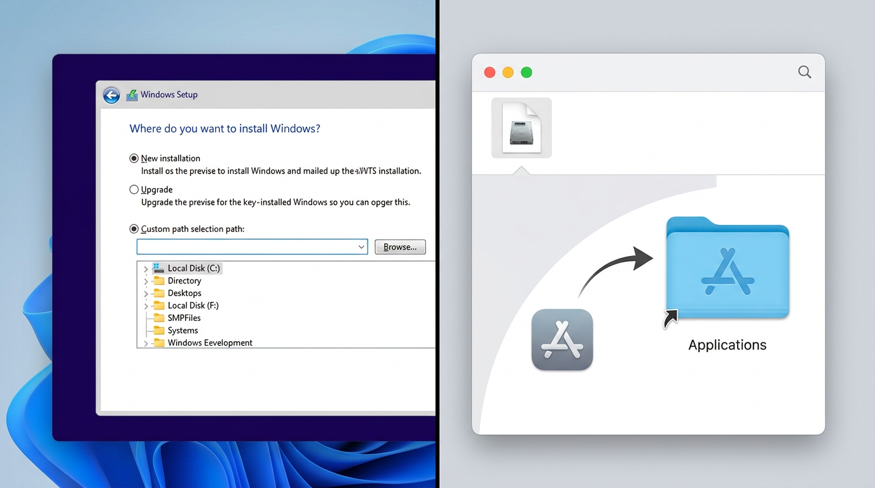
Task: Click the Upgrade option description text
Action: tap(275, 202)
